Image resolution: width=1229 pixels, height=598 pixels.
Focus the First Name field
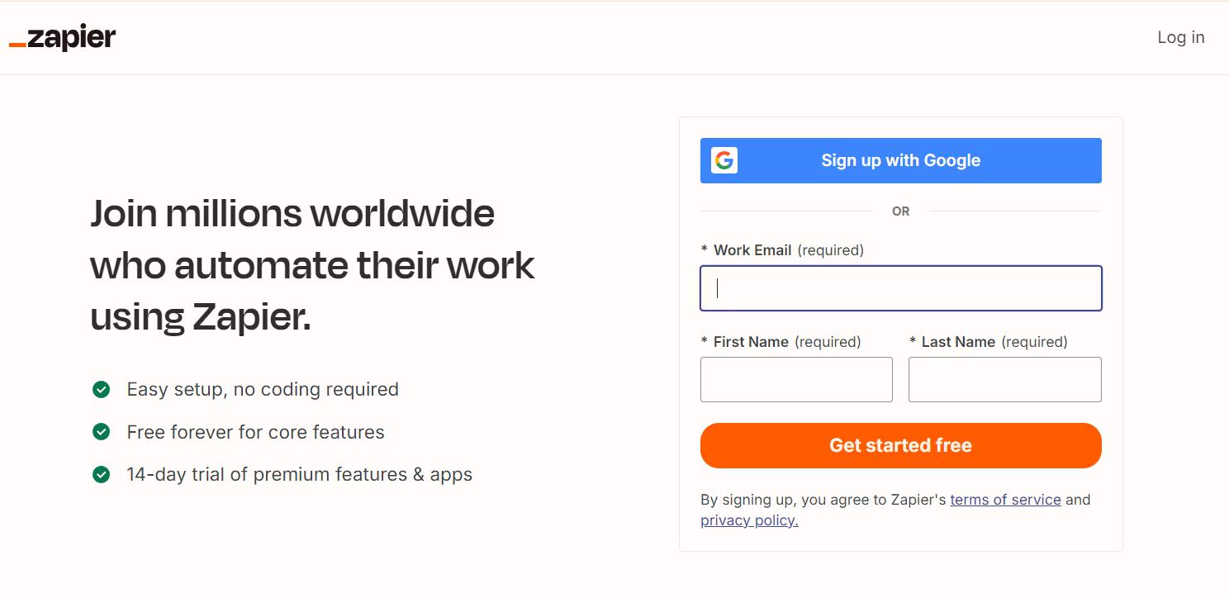tap(796, 380)
